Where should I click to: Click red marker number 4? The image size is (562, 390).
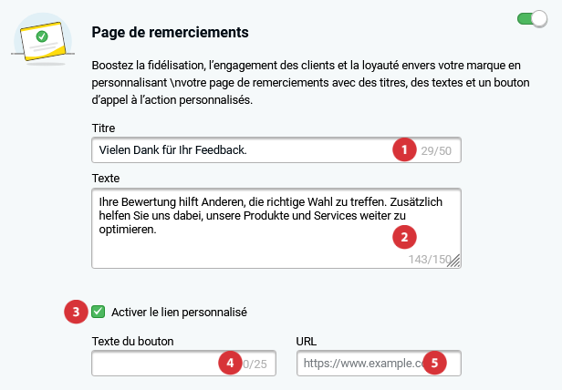coord(230,363)
